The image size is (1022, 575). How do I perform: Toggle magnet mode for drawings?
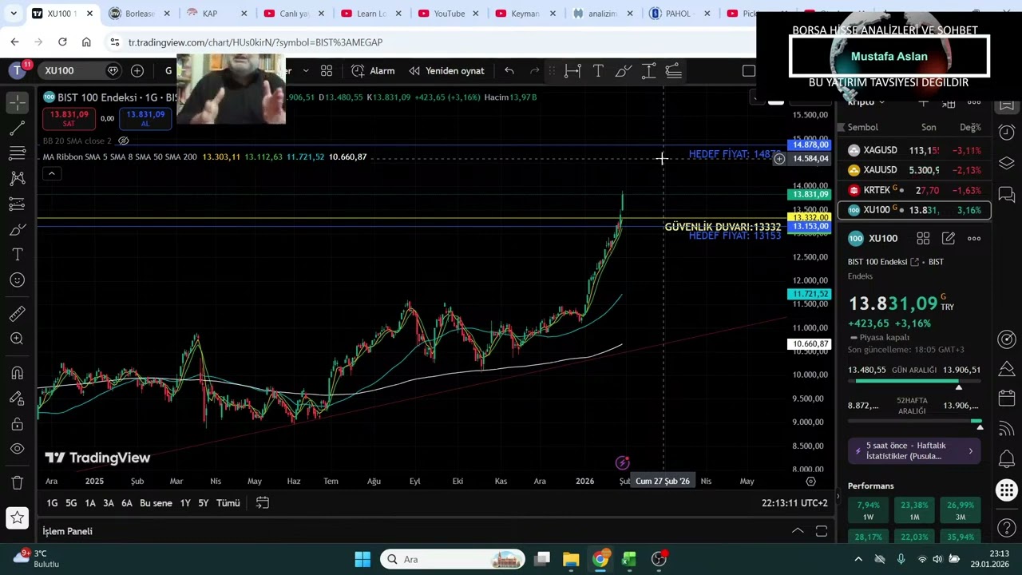18,373
